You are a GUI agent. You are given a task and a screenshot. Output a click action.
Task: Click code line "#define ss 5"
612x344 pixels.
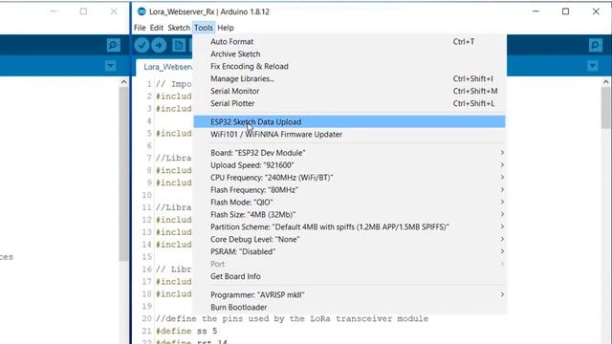[x=186, y=331]
